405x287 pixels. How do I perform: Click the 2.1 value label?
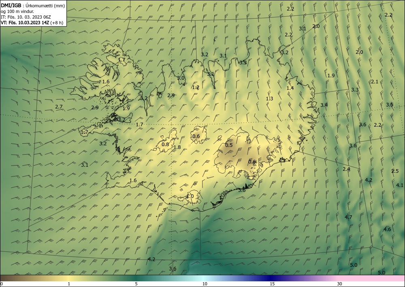(375, 81)
